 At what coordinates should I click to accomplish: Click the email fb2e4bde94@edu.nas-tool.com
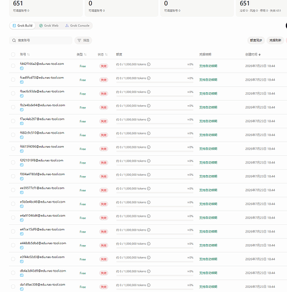(43, 105)
